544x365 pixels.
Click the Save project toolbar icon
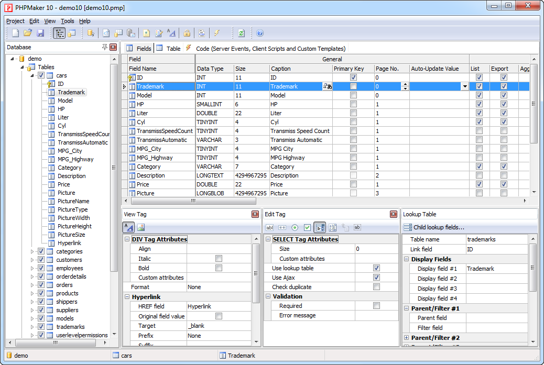pos(40,33)
